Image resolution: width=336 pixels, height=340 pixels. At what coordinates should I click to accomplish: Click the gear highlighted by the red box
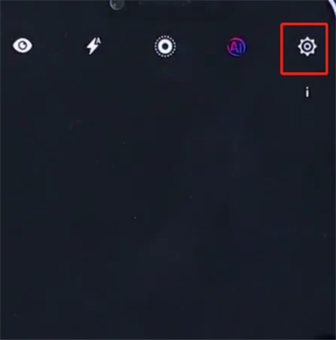(x=307, y=46)
